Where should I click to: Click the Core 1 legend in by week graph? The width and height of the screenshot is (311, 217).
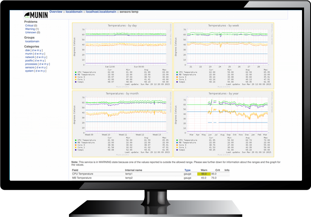182,80
